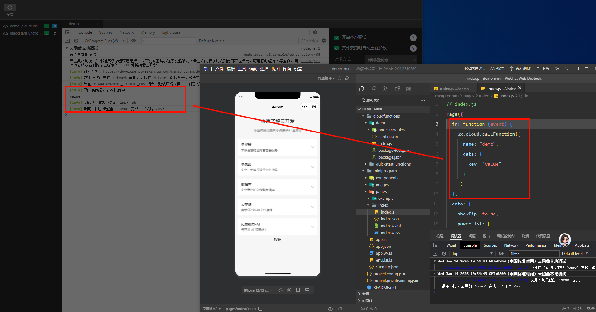Toggle the eye icon in bottom console toolbar
This screenshot has height=312, width=596.
[x=501, y=254]
